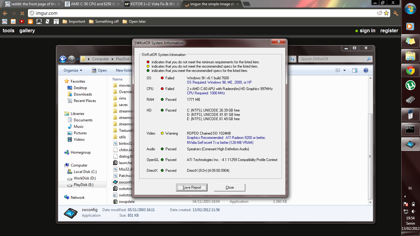This screenshot has height=236, width=420.
Task: Select Homegroup in the navigation pane
Action: [x=77, y=152]
